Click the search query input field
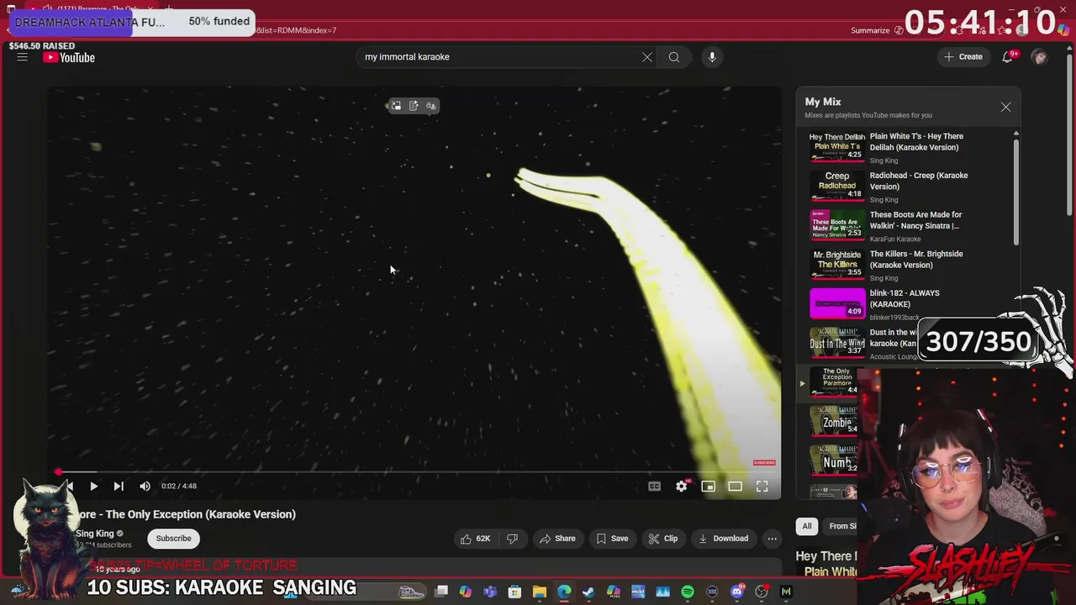1076x605 pixels. (500, 57)
